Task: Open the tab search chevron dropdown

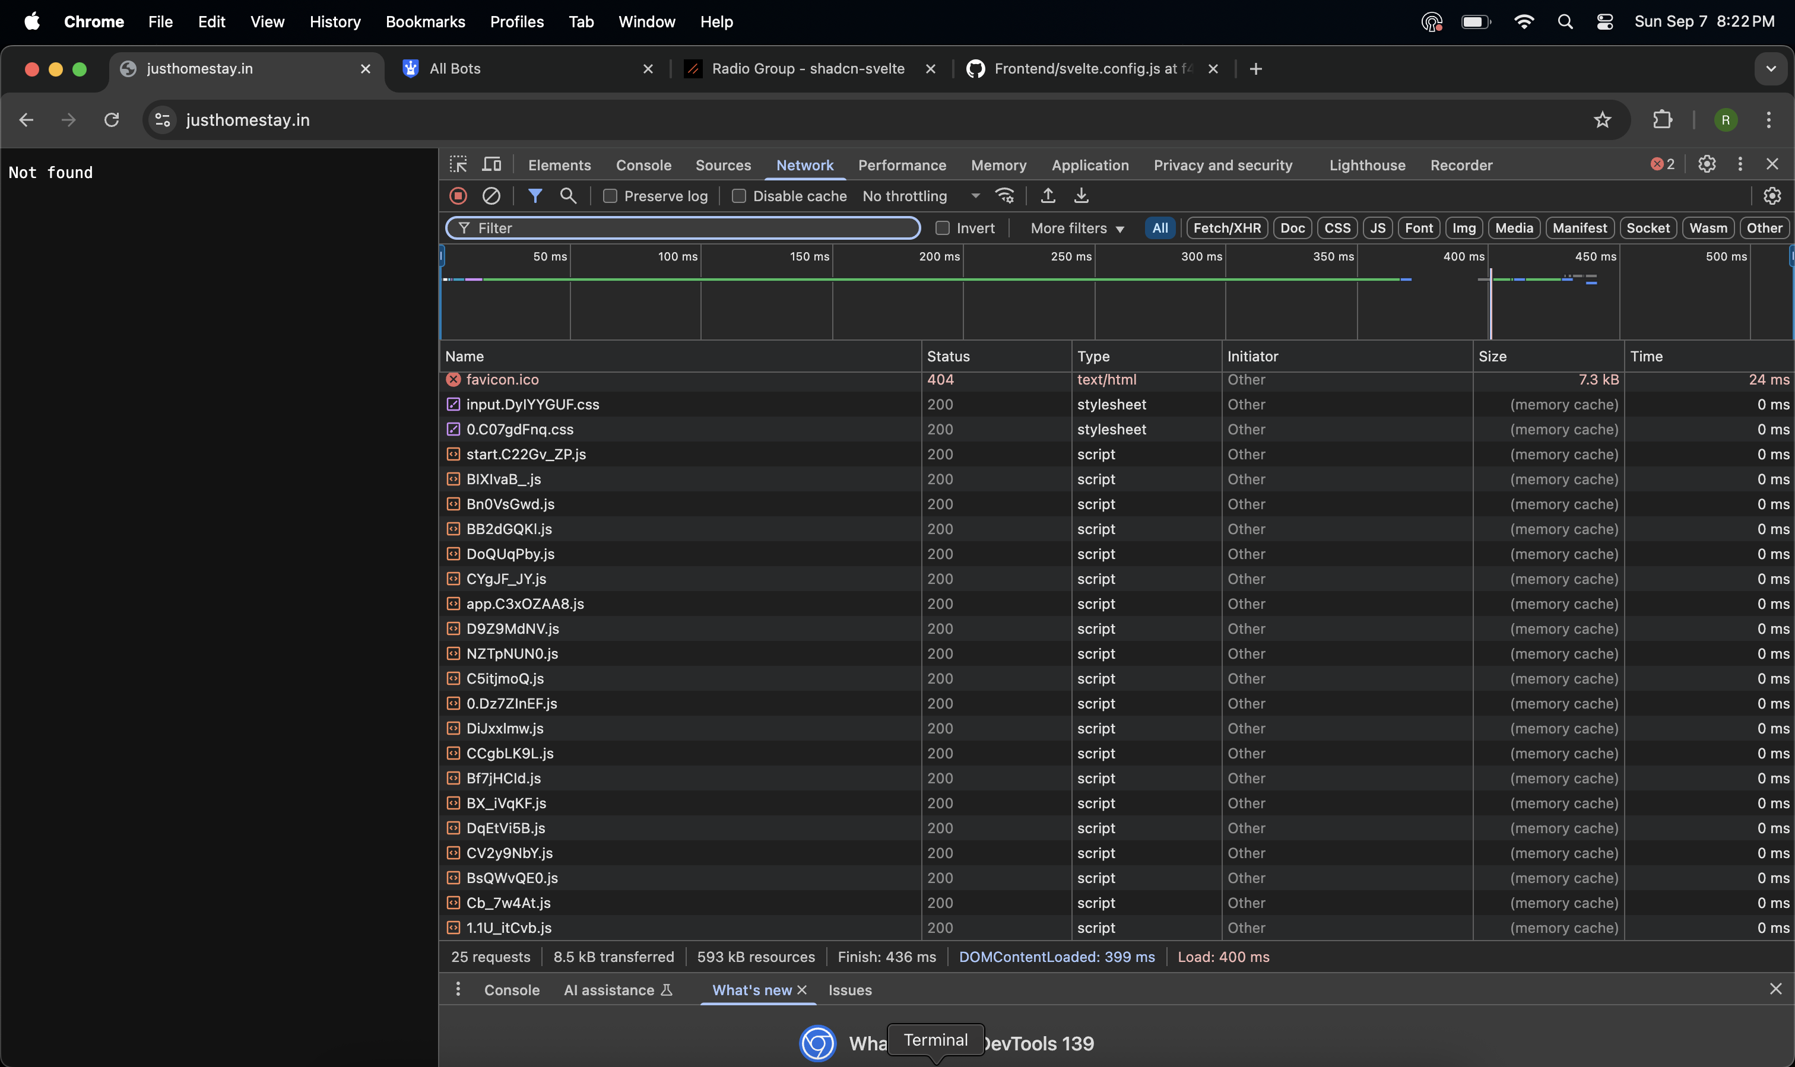Action: coord(1771,69)
